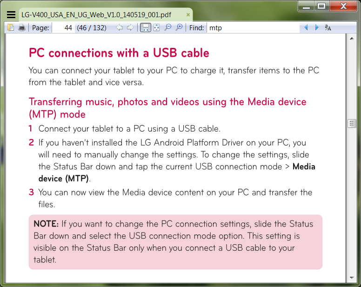Viewport: 361px width, 287px height.
Task: Find next match arrow
Action: point(317,28)
